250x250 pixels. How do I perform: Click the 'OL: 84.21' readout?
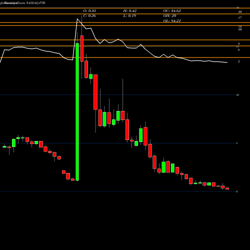(x=172, y=21)
